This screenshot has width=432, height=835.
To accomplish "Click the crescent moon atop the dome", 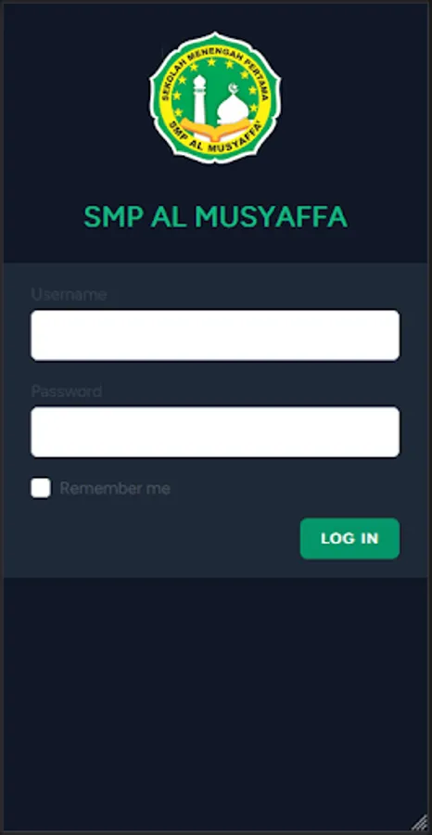I will click(233, 88).
